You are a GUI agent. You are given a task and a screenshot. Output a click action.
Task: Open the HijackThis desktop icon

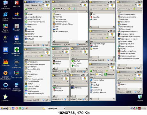17,4
